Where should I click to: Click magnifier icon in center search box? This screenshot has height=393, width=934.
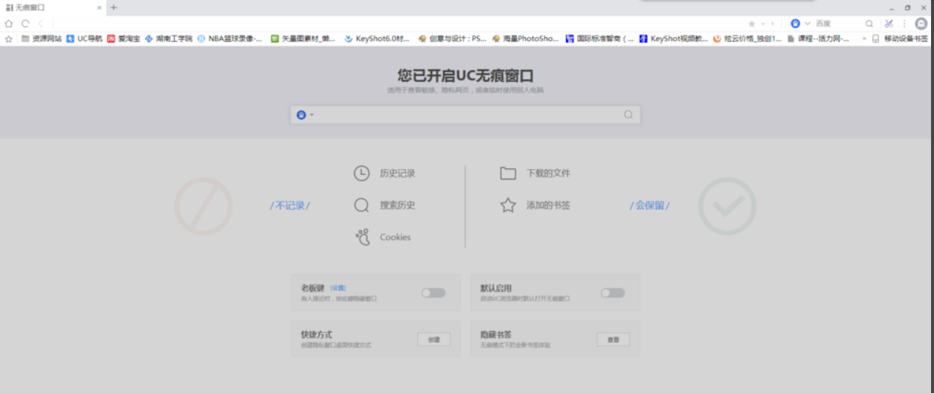pos(628,115)
